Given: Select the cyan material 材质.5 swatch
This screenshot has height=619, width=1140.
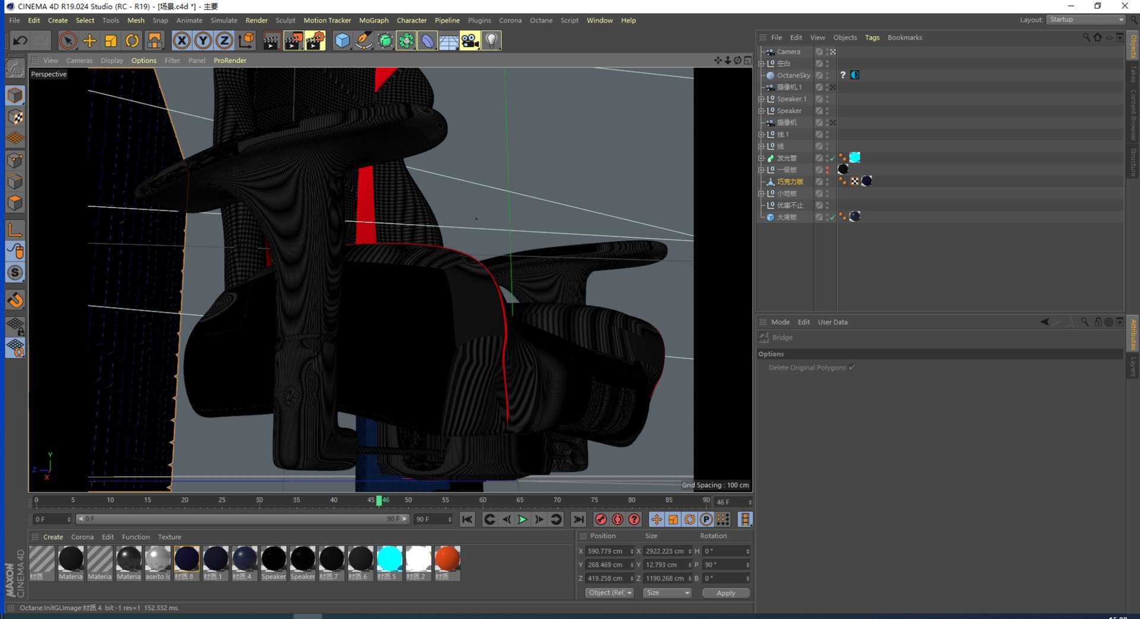Looking at the screenshot, I should [389, 563].
